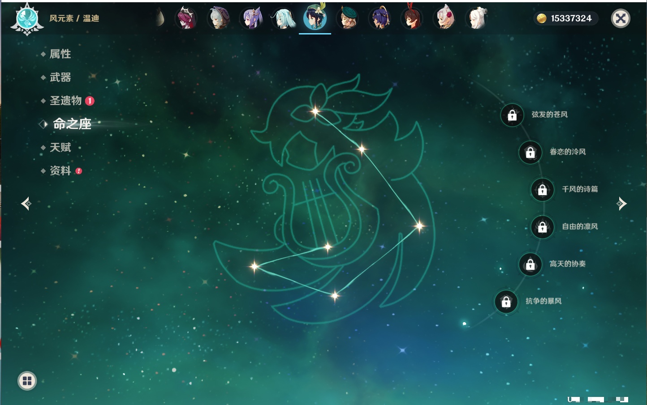Viewport: 647px width, 405px height.
Task: Open 圣遗物 artifacts with red notification badge
Action: (x=65, y=101)
